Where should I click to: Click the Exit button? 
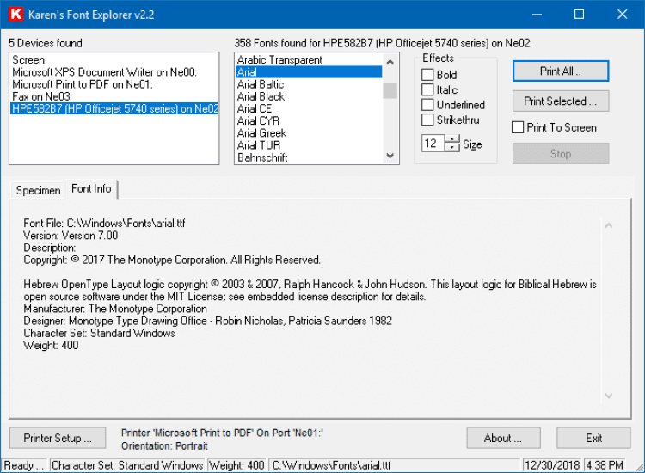click(593, 438)
